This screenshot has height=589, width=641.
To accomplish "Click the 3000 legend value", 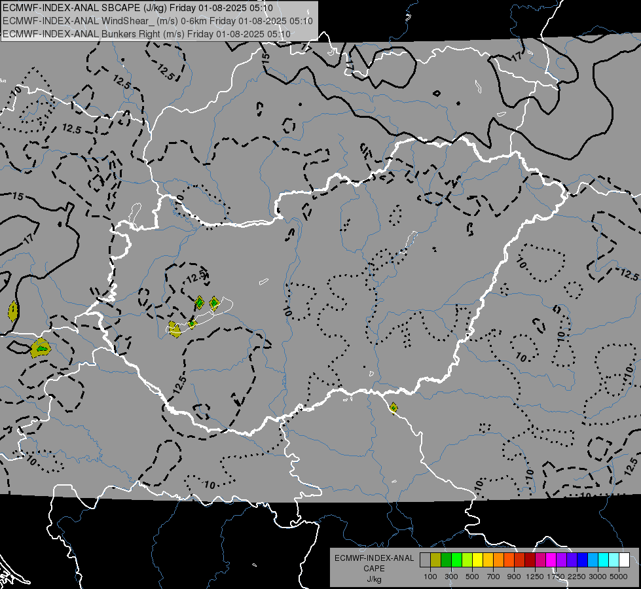I will (x=598, y=577).
